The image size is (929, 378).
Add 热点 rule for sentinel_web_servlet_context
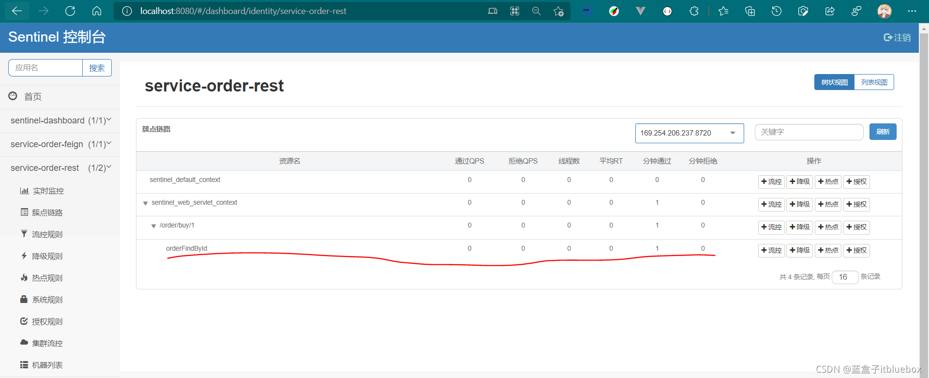pos(828,204)
